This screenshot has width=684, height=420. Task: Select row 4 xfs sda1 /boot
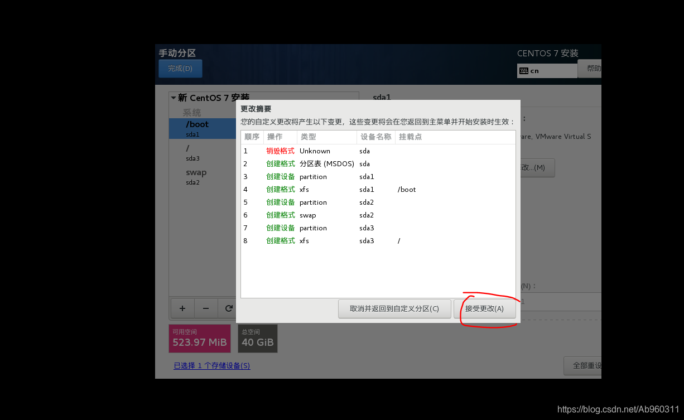[x=378, y=190]
